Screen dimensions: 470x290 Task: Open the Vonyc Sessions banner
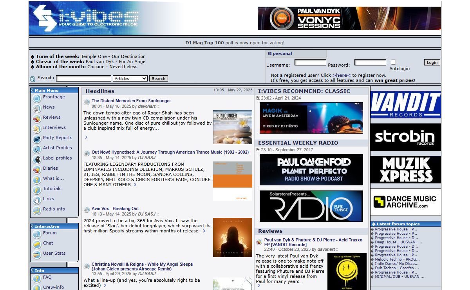pyautogui.click(x=349, y=18)
